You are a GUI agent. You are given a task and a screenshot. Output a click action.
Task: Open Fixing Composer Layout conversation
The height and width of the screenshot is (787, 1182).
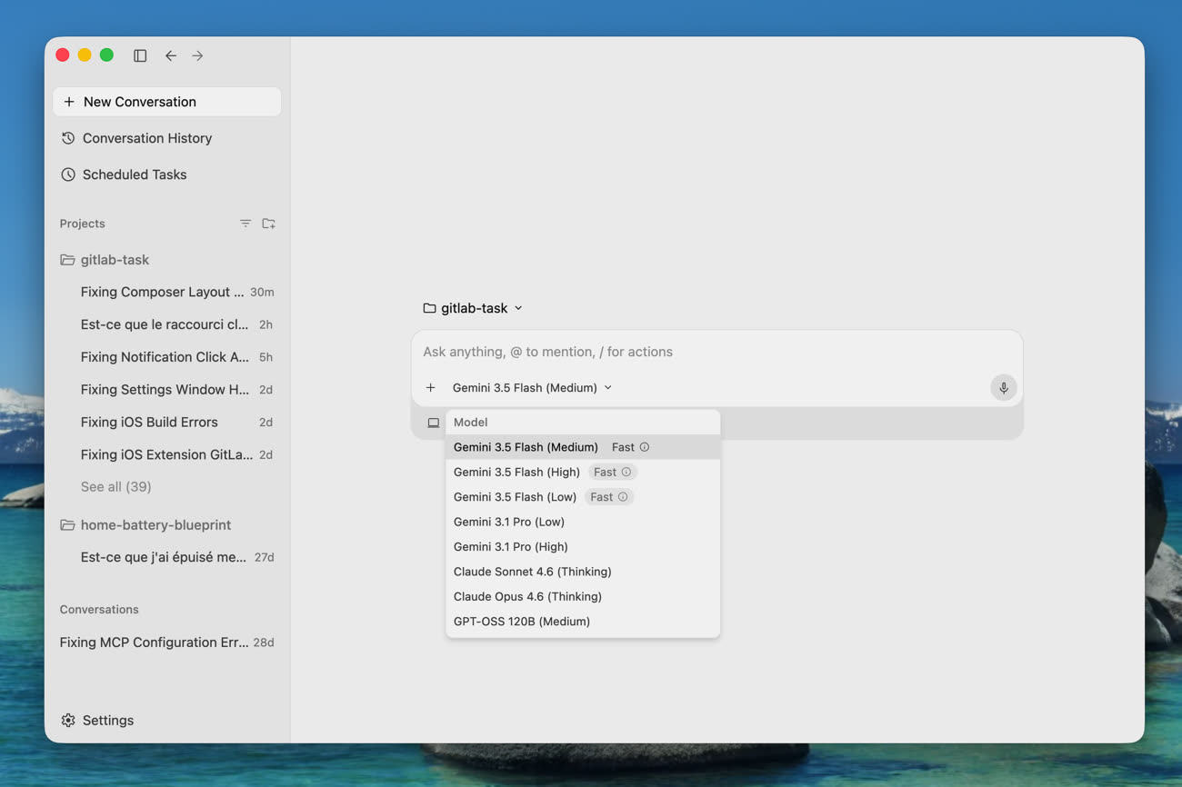(x=167, y=292)
